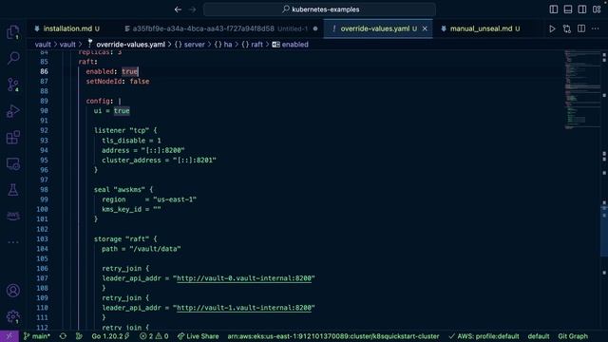Start a Live Share session
608x342 pixels.
(x=199, y=336)
